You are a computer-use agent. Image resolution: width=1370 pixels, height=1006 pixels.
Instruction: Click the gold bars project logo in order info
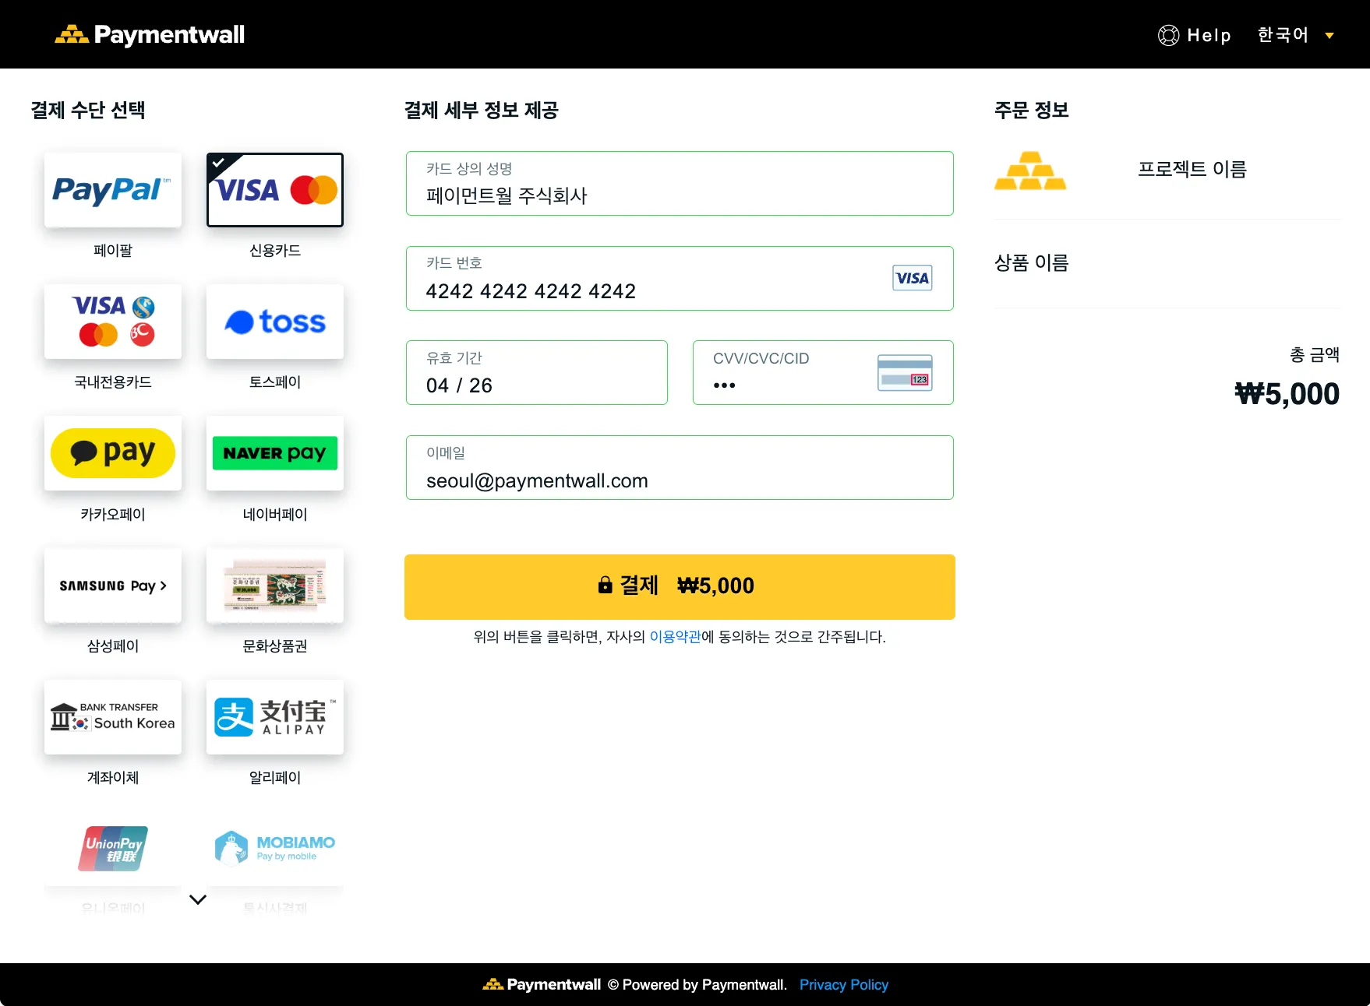[1030, 171]
